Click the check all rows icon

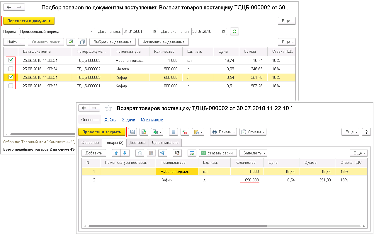[x=71, y=42]
